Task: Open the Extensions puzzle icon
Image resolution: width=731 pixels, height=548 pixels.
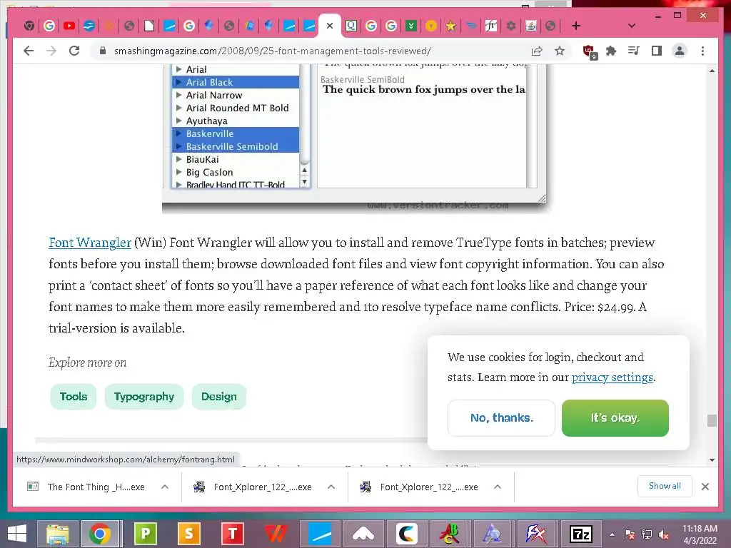Action: pyautogui.click(x=611, y=51)
